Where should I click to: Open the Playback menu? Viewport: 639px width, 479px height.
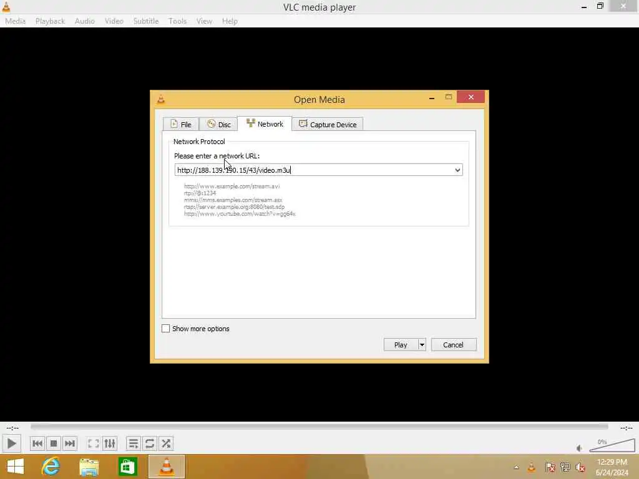click(50, 21)
